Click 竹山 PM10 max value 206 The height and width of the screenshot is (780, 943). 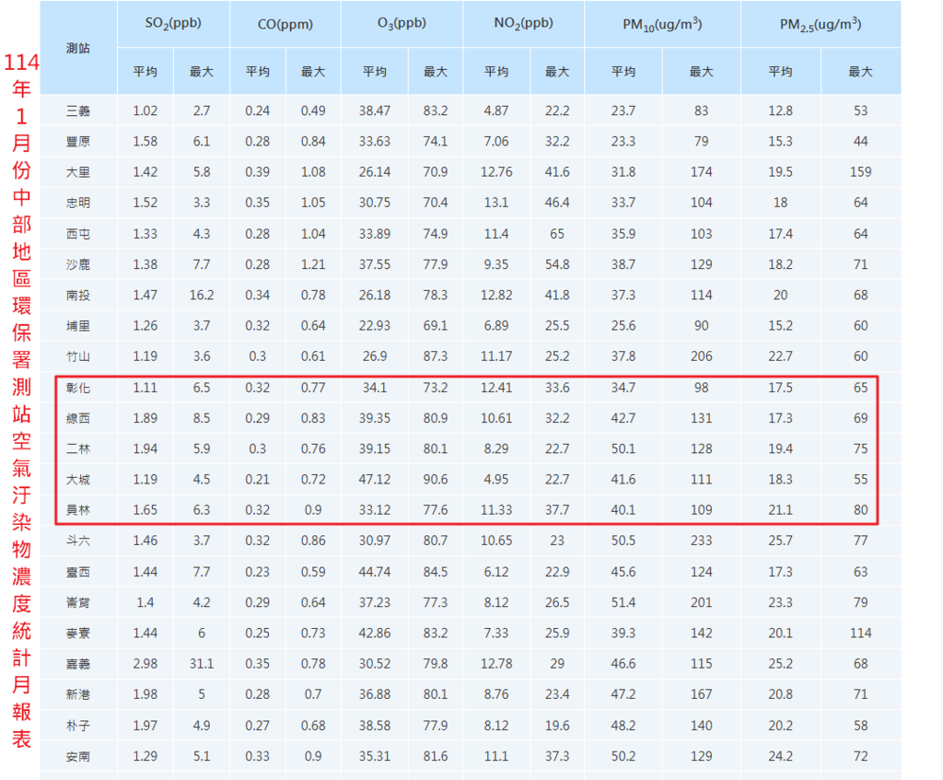tap(701, 356)
